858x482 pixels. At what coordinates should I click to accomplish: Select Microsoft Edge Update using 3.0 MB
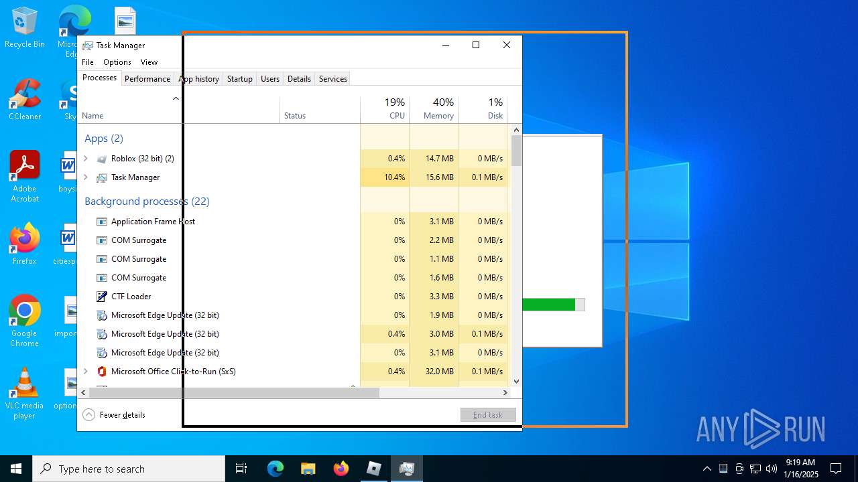tap(292, 334)
